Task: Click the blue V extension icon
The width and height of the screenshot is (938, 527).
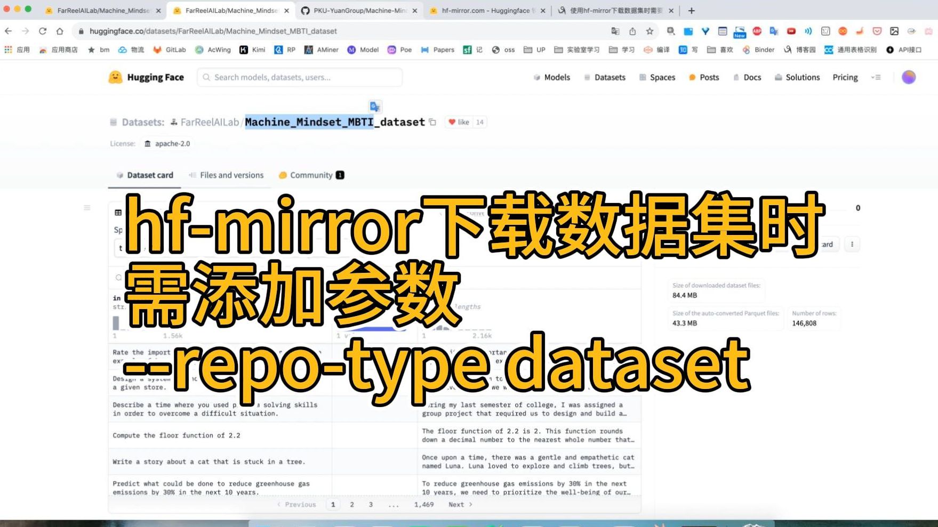Action: (x=705, y=31)
